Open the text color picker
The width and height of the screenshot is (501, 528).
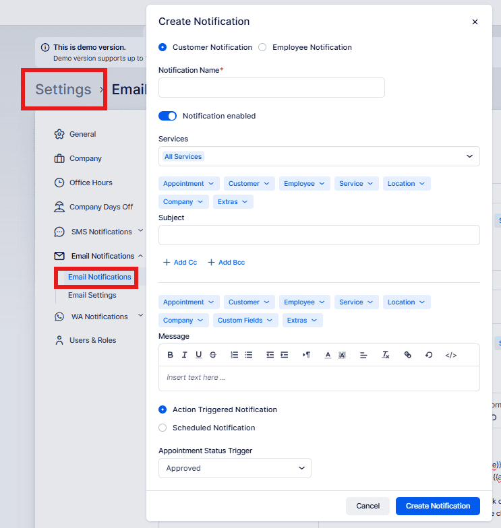(328, 355)
